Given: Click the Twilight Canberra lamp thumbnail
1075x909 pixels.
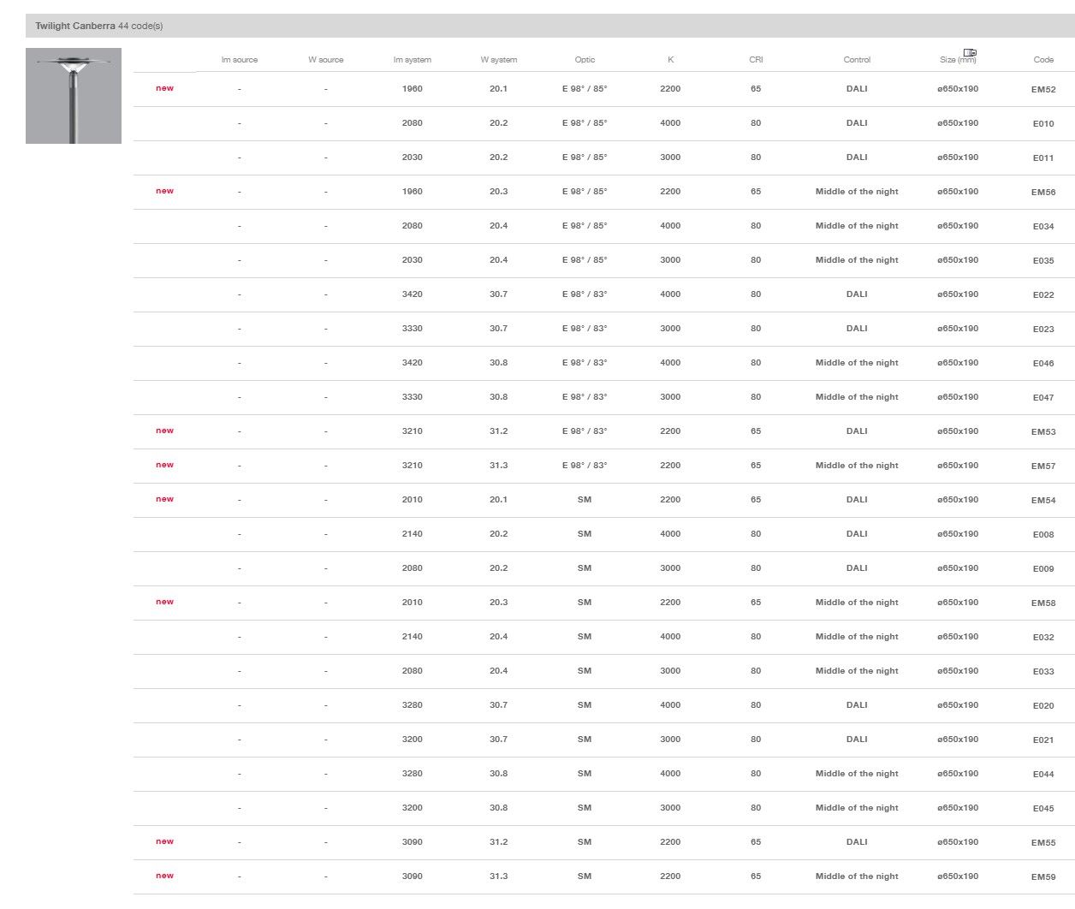Looking at the screenshot, I should [x=74, y=96].
